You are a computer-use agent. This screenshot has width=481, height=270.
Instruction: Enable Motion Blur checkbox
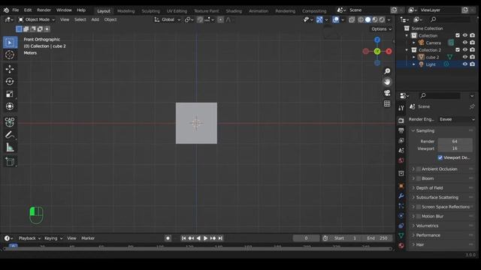point(419,217)
